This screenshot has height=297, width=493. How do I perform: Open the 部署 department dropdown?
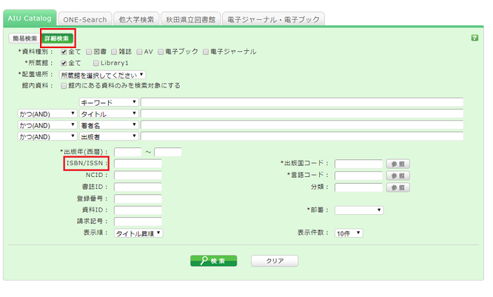(x=359, y=210)
